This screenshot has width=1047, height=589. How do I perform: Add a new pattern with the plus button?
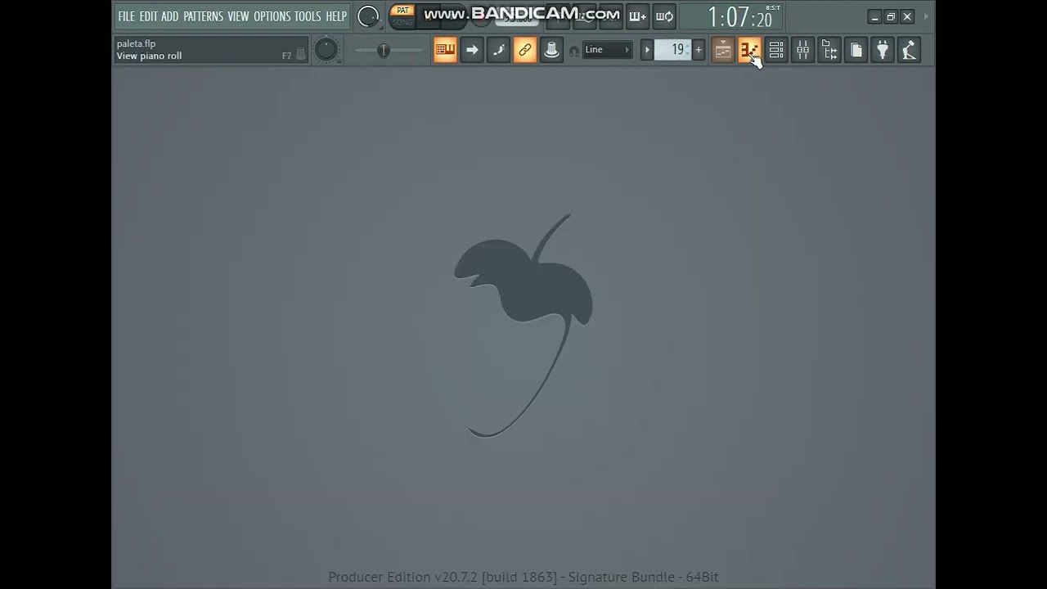699,50
